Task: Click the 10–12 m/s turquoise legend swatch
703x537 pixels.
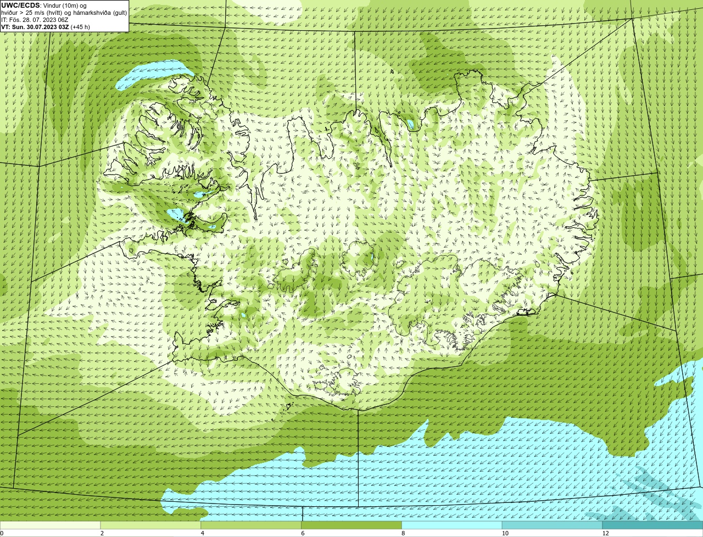Action: pyautogui.click(x=552, y=525)
